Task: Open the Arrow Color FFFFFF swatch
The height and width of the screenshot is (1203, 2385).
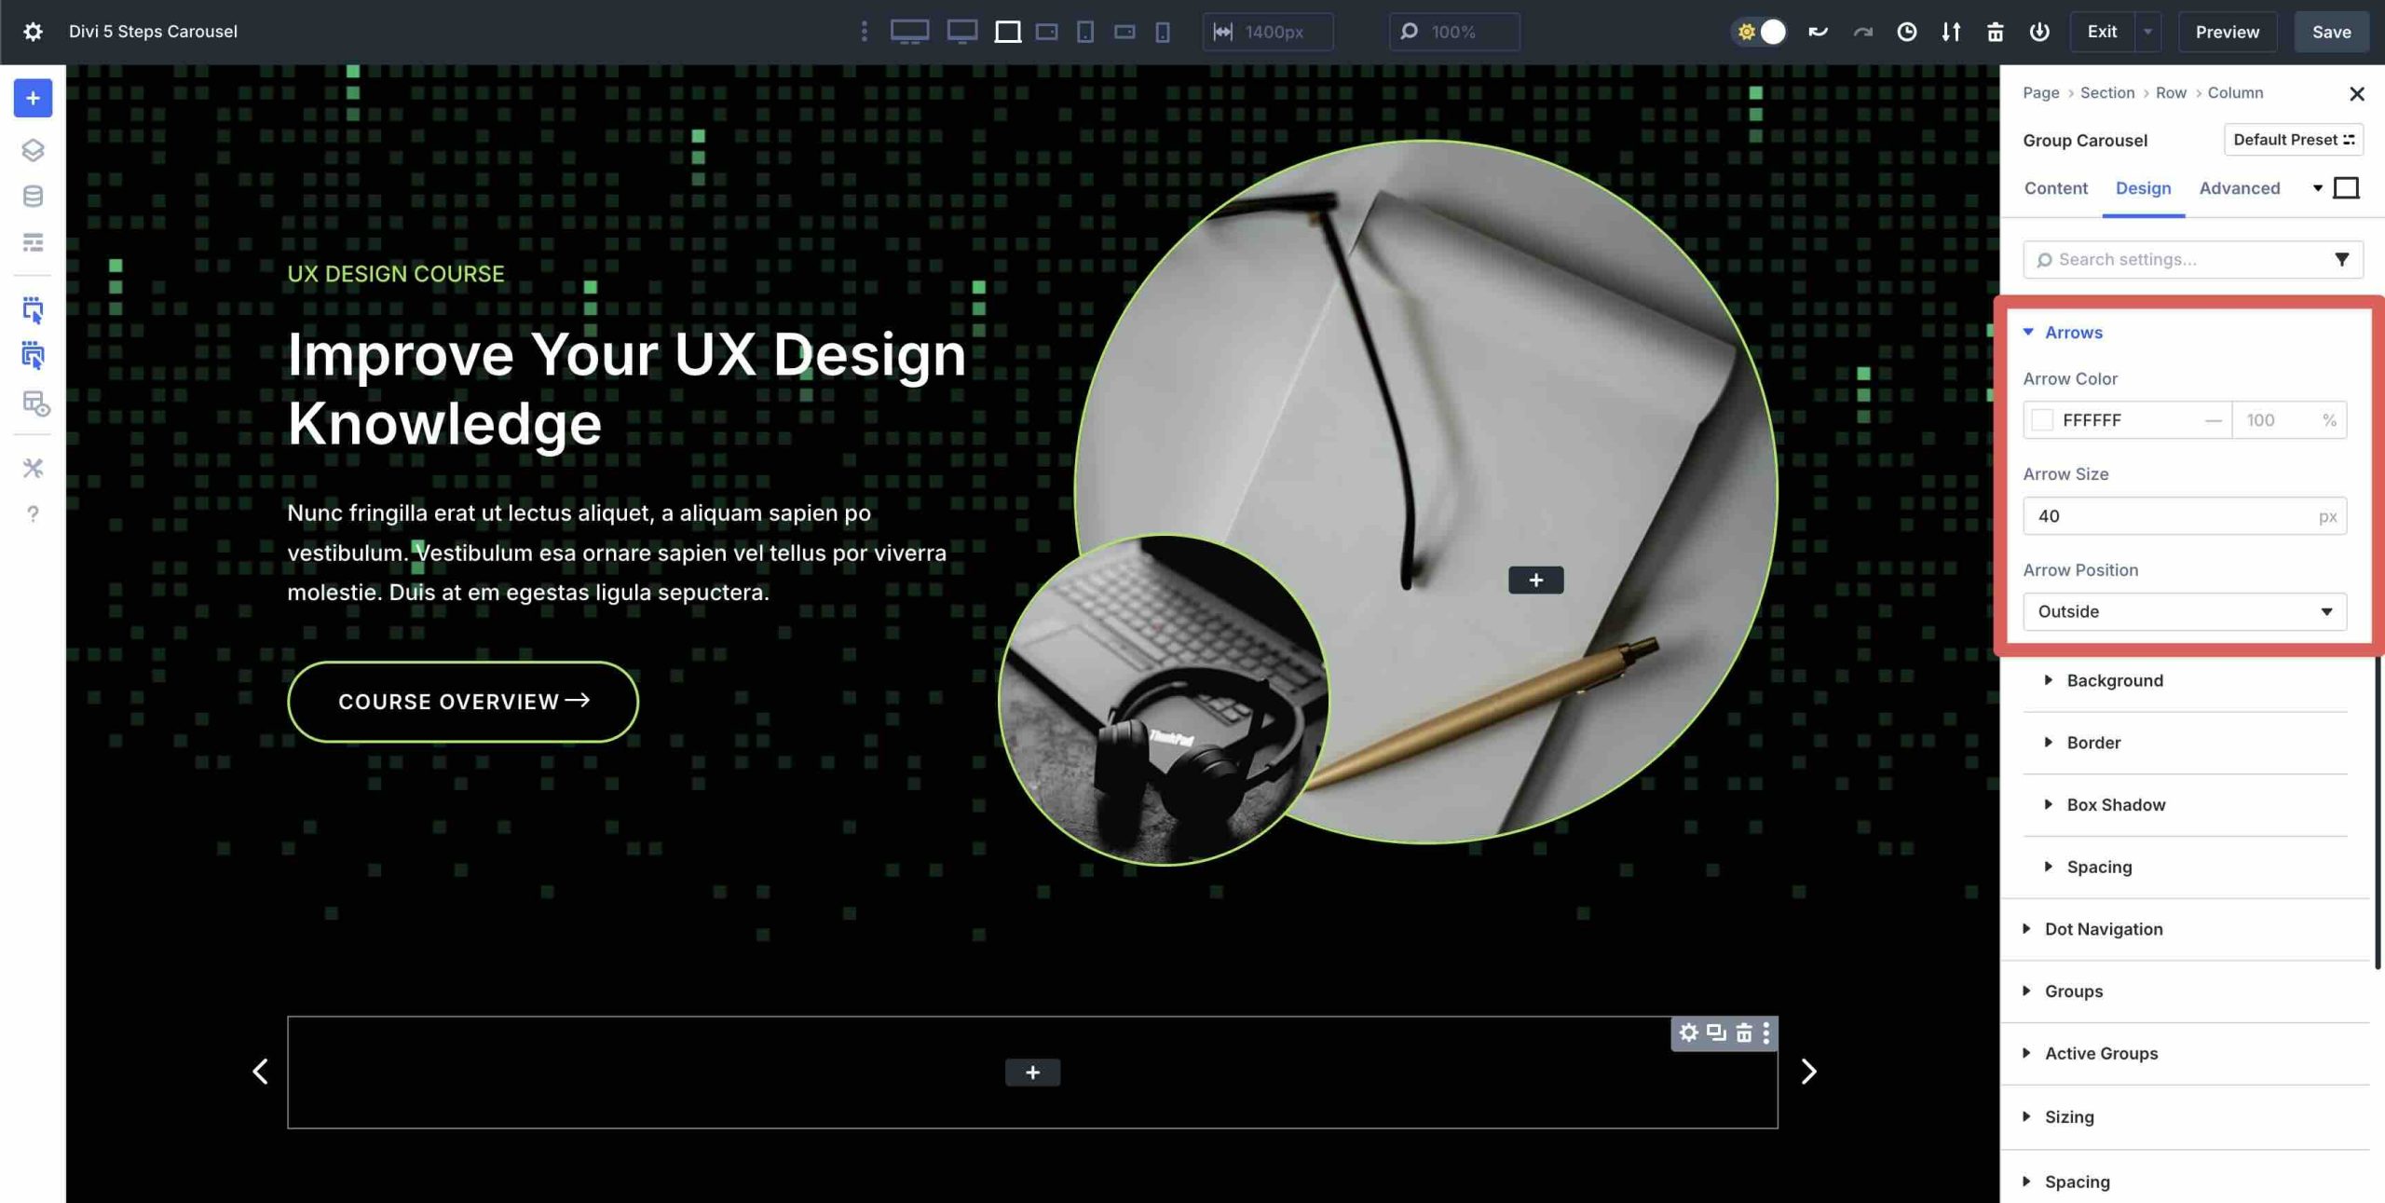Action: click(x=2044, y=420)
